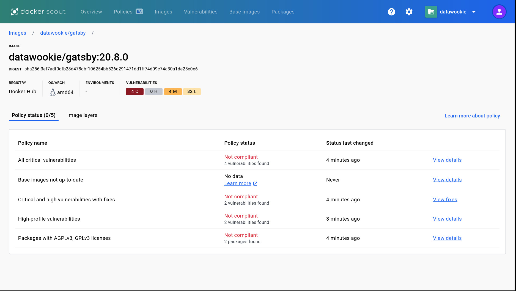Screen dimensions: 516x291
Task: Click the Images breadcrumb link
Action: (x=17, y=33)
